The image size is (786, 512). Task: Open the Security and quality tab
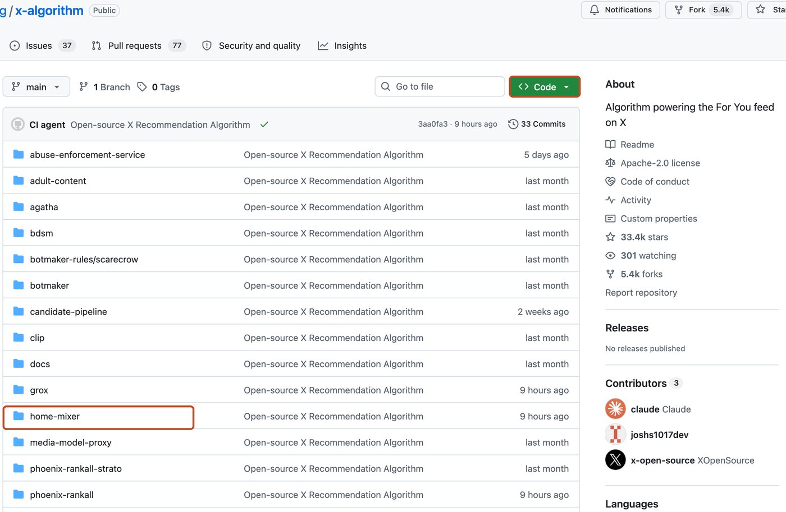coord(251,46)
